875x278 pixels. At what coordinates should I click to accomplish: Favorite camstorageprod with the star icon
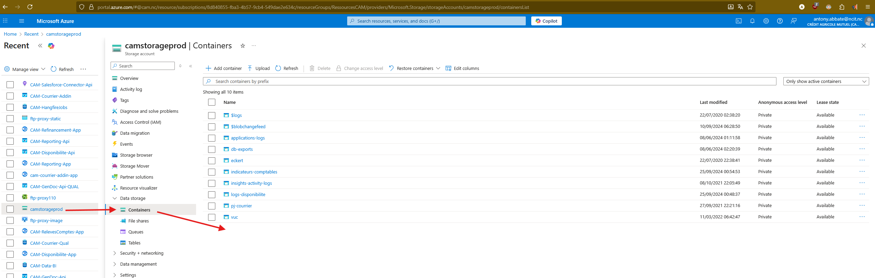[242, 46]
